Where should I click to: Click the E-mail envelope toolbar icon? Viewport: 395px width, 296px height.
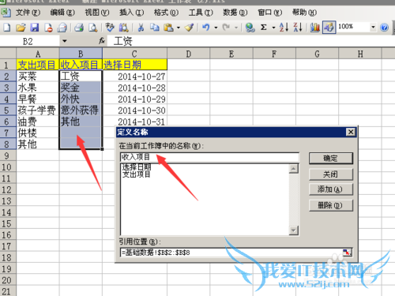tap(62, 28)
